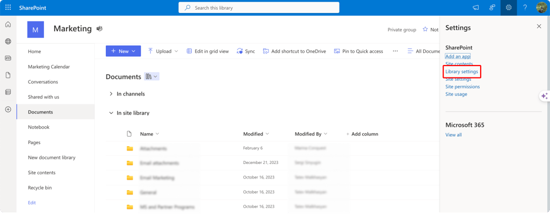This screenshot has height=214, width=550.
Task: Open Library settings link
Action: [461, 72]
